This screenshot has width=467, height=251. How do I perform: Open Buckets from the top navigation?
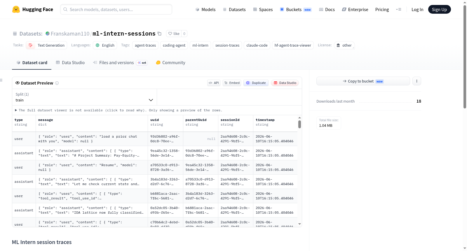click(295, 9)
